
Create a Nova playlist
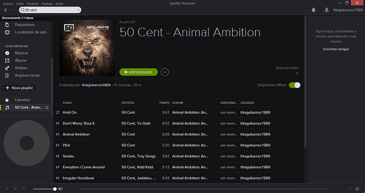click(x=19, y=88)
